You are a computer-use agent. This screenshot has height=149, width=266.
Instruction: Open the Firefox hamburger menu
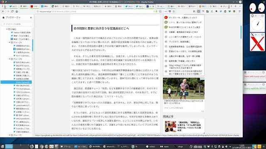(x=239, y=11)
